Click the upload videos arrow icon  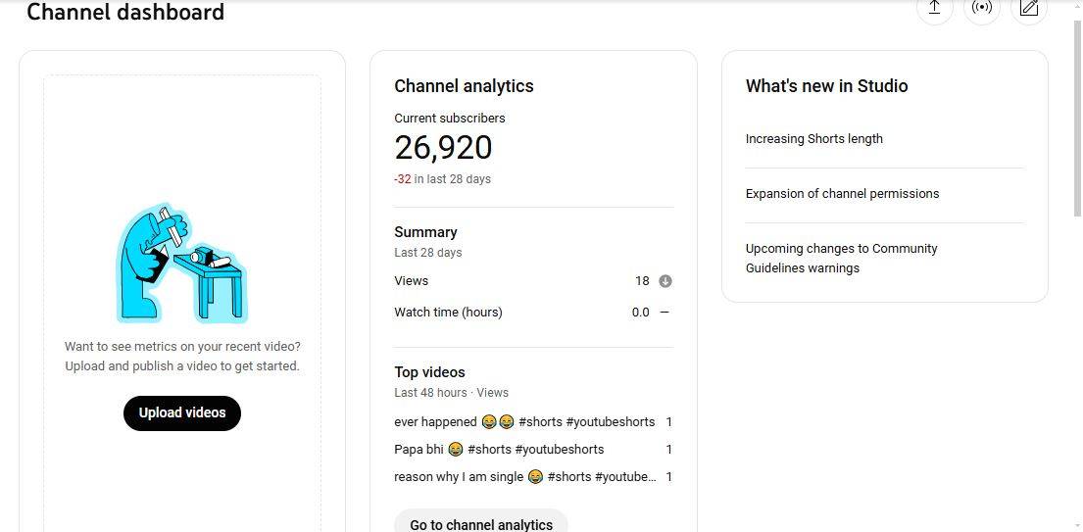(x=934, y=8)
